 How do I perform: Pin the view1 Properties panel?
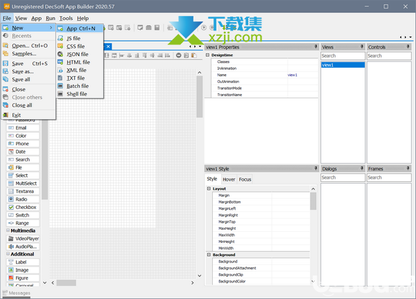pyautogui.click(x=315, y=47)
